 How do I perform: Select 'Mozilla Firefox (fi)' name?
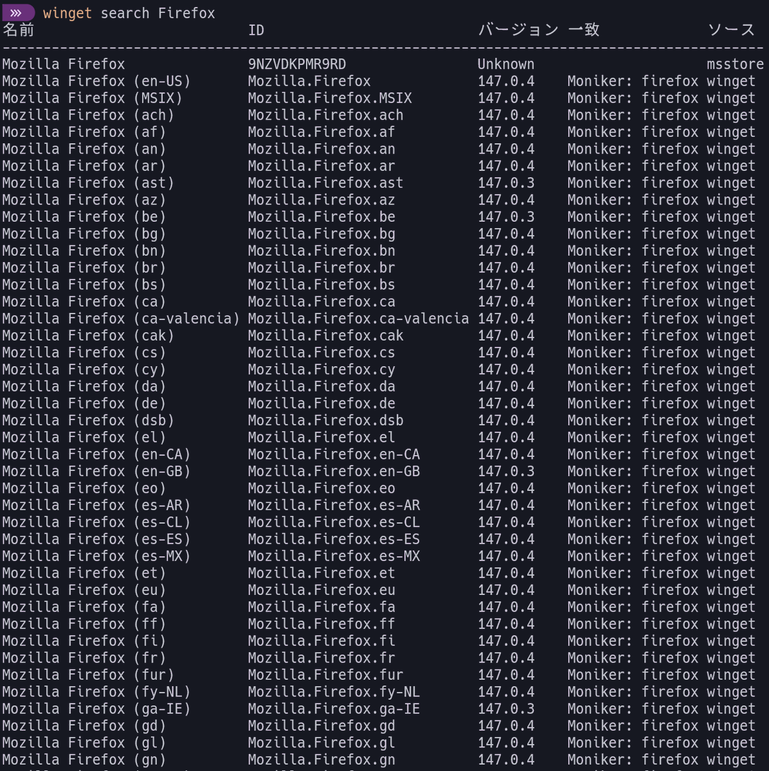pos(84,641)
